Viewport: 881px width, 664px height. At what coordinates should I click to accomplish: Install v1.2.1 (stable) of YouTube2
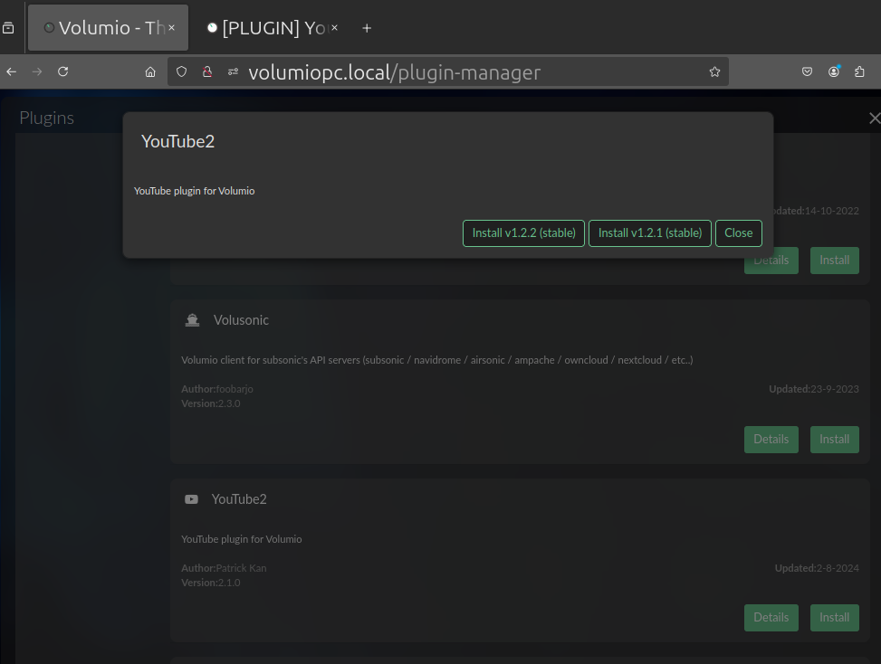(650, 233)
